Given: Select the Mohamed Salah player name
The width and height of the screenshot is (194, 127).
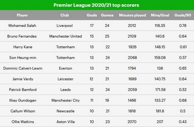Looking at the screenshot, I should click(x=22, y=25).
